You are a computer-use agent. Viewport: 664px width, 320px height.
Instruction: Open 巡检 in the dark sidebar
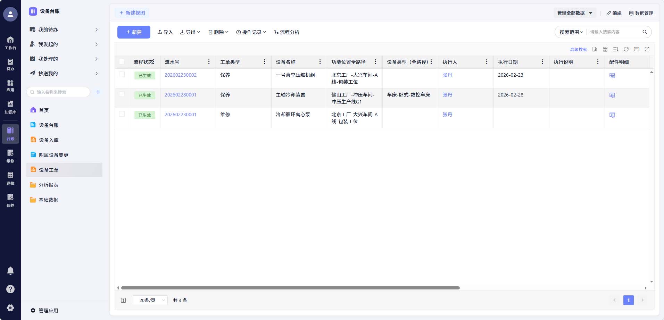coord(10,178)
